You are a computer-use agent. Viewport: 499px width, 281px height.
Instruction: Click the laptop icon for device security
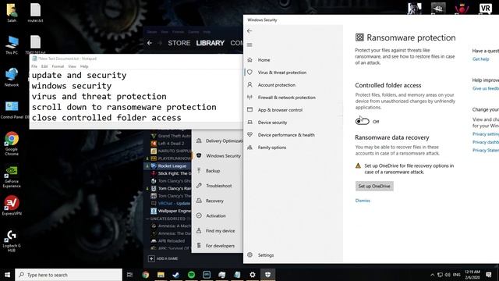coord(249,123)
